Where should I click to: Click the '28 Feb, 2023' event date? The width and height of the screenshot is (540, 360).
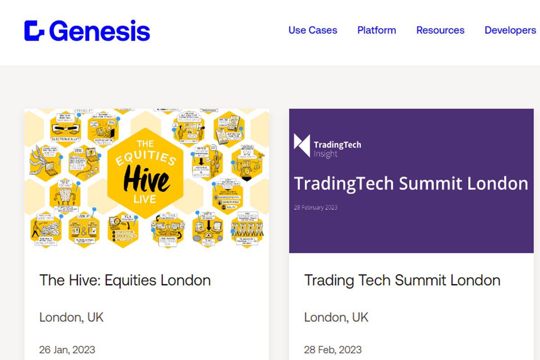[x=333, y=350]
